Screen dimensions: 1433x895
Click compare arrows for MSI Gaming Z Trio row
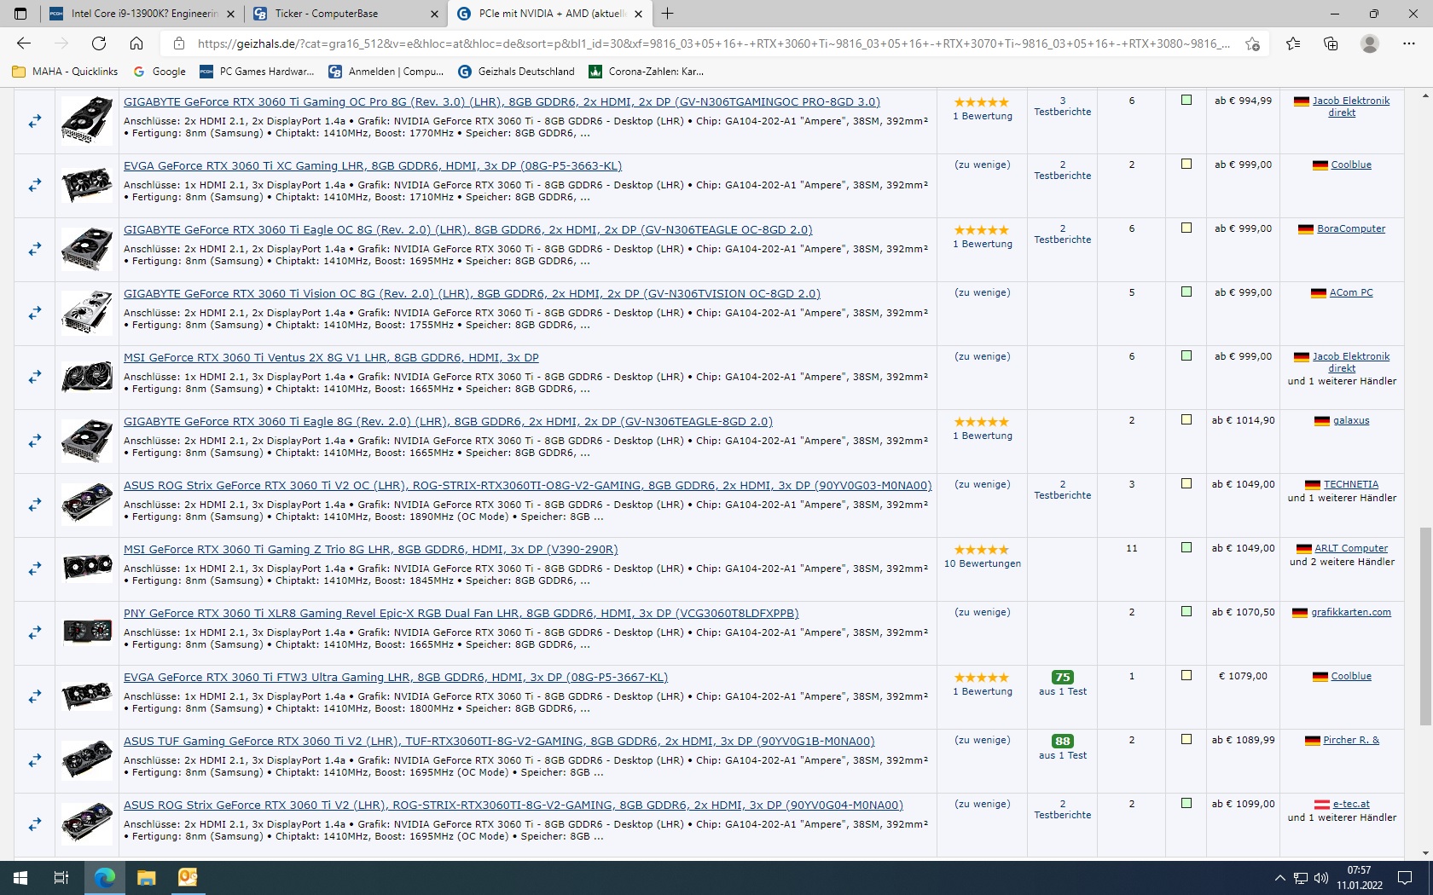point(35,569)
